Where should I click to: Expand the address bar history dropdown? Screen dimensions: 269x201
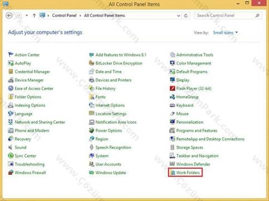(178, 16)
